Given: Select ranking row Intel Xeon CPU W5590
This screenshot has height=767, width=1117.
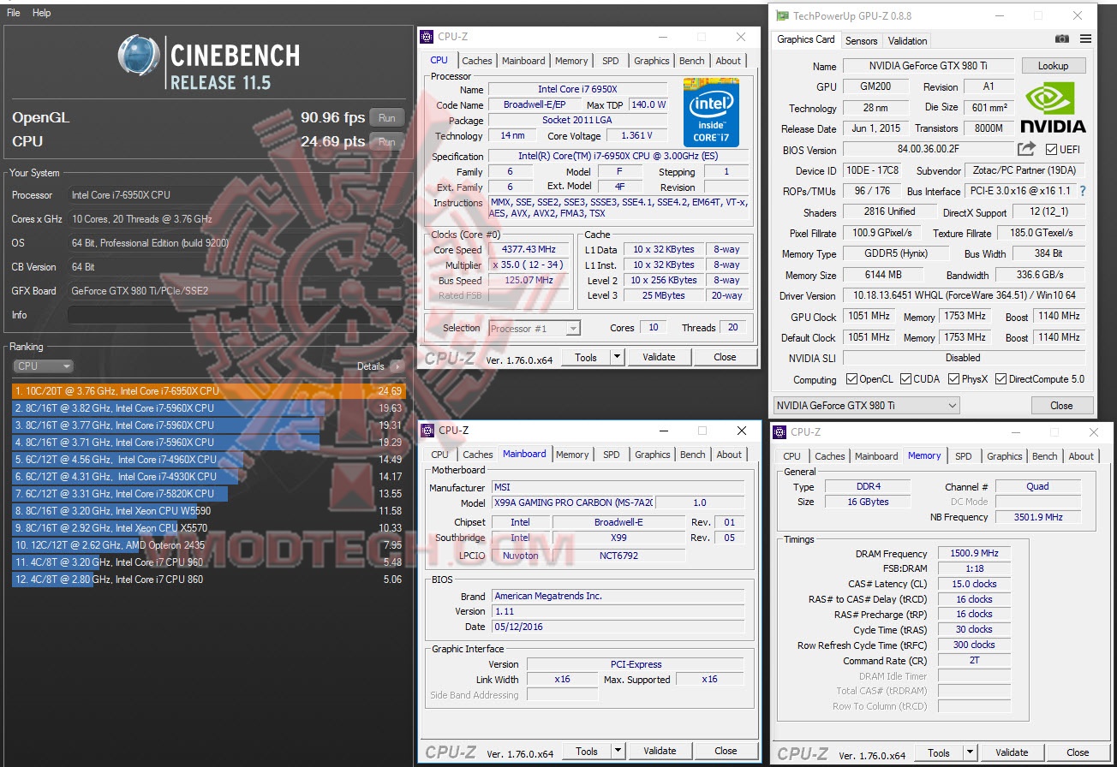Looking at the screenshot, I should (208, 511).
